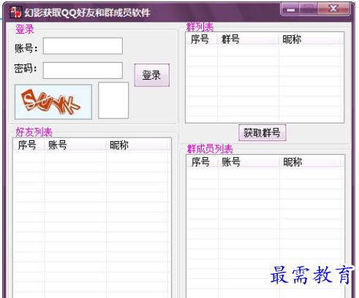Screen dimensions: 359x298
Task: Click the 账号 column header in 好友列表
Action: [75, 145]
